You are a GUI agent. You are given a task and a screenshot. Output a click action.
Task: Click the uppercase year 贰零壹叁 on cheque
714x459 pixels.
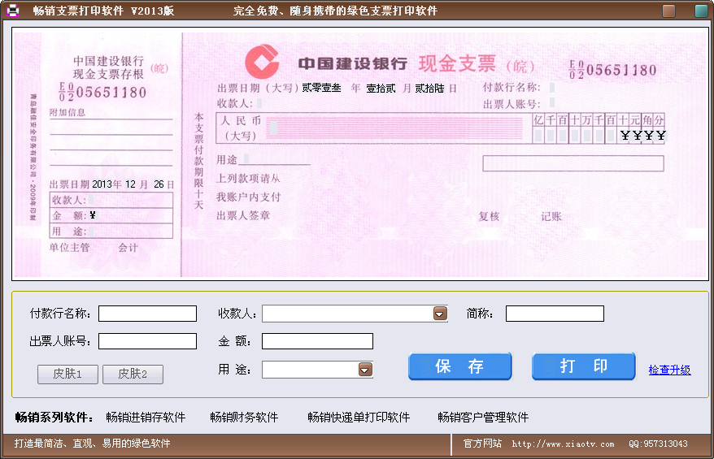pyautogui.click(x=321, y=88)
